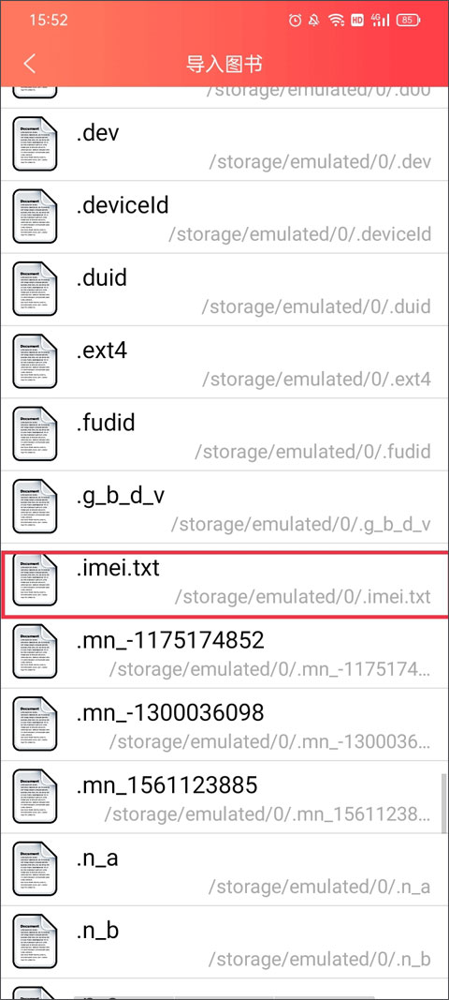The height and width of the screenshot is (1000, 449).
Task: Choose the .mn_-1175174852 file name
Action: coord(170,640)
